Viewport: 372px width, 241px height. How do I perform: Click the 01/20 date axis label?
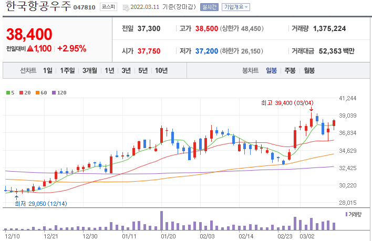168,236
